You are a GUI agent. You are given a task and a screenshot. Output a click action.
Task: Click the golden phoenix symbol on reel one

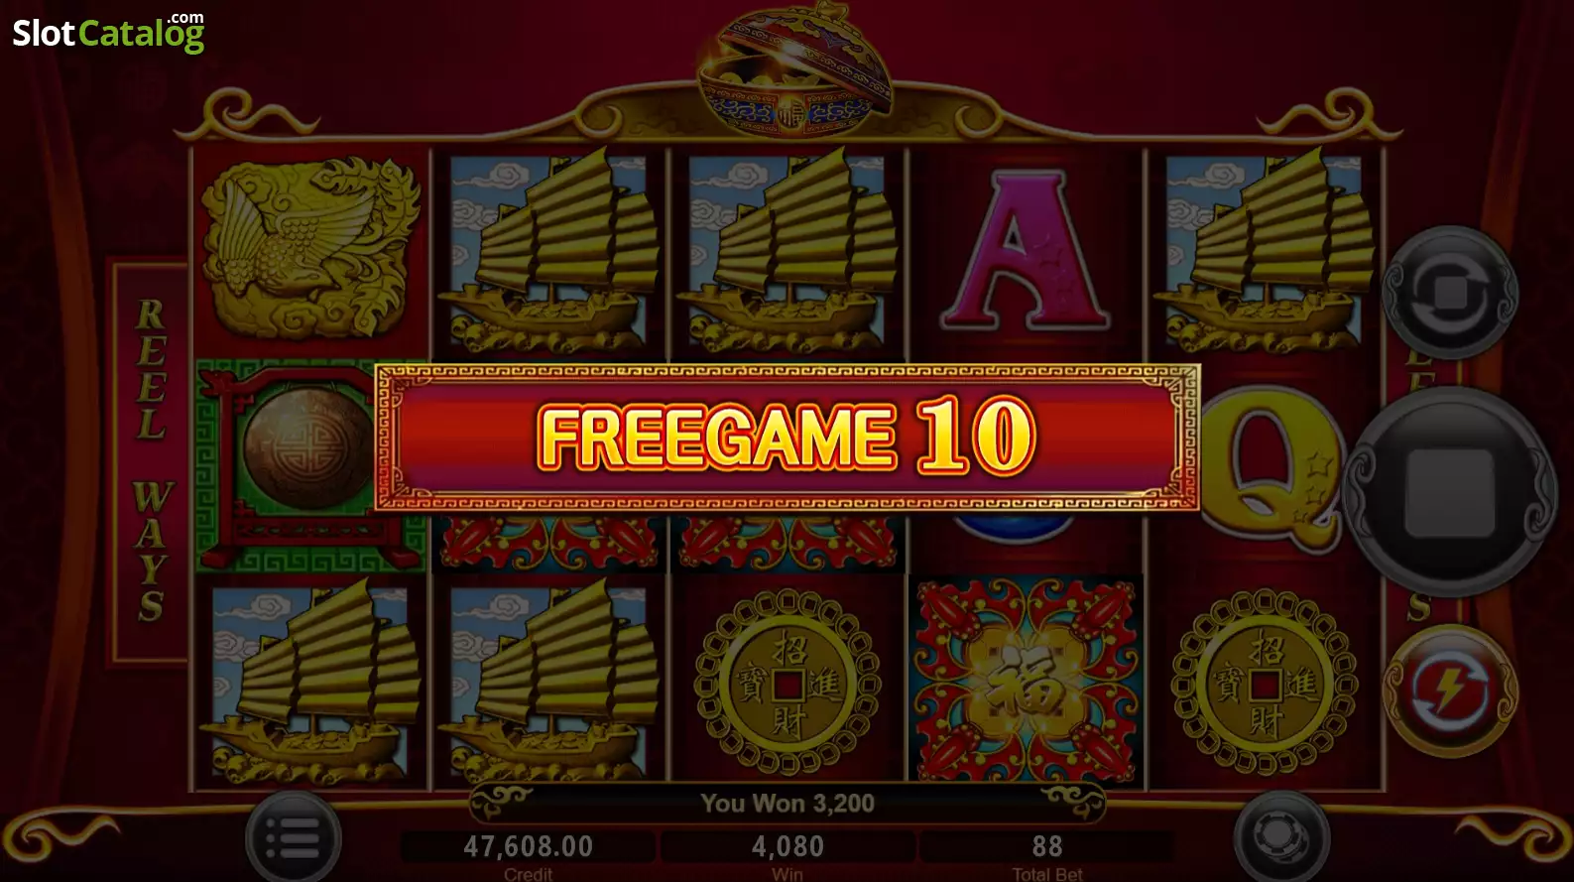pyautogui.click(x=310, y=250)
